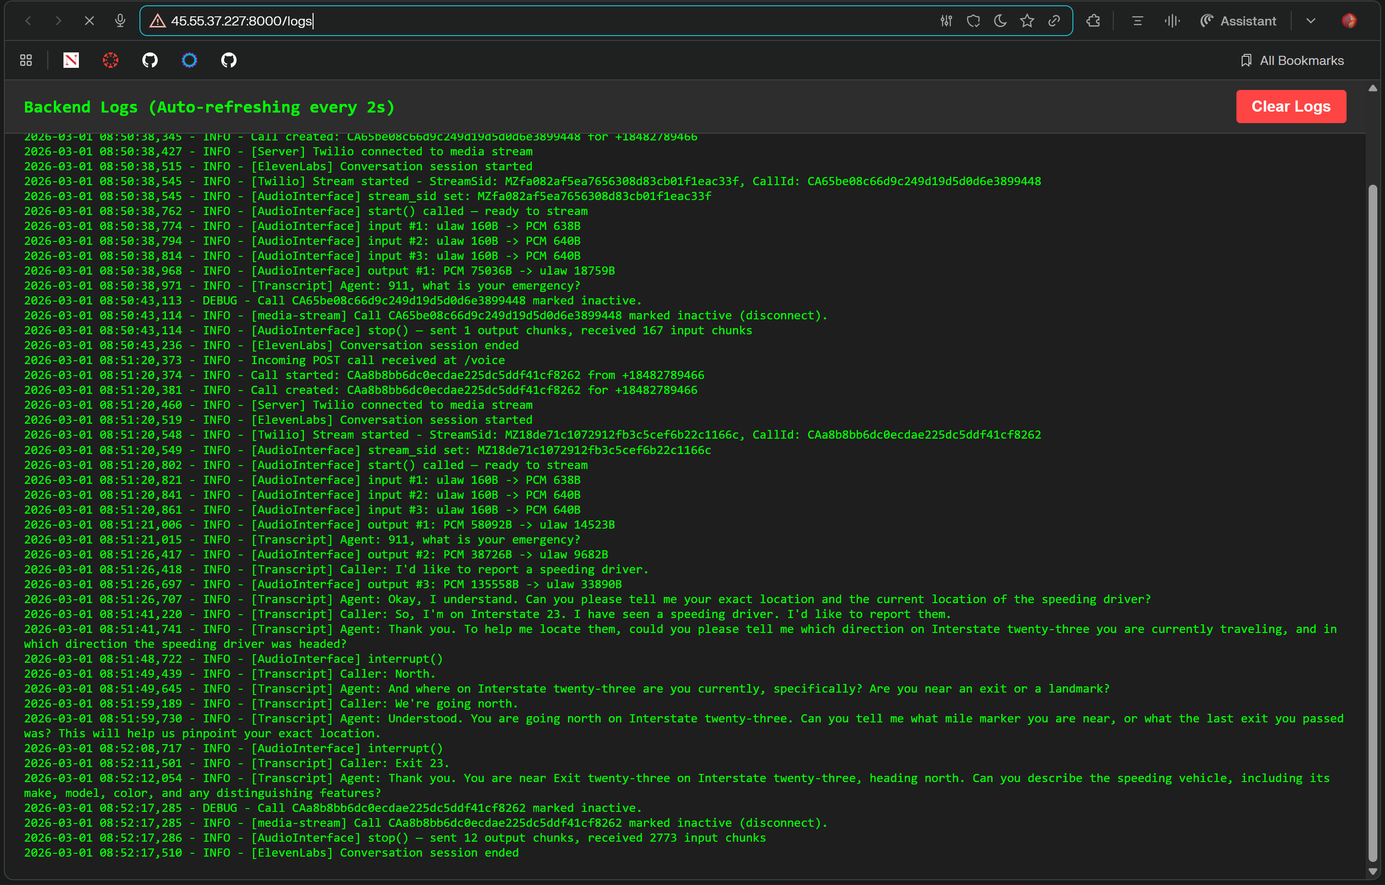
Task: Click the shield protection icon
Action: tap(973, 21)
